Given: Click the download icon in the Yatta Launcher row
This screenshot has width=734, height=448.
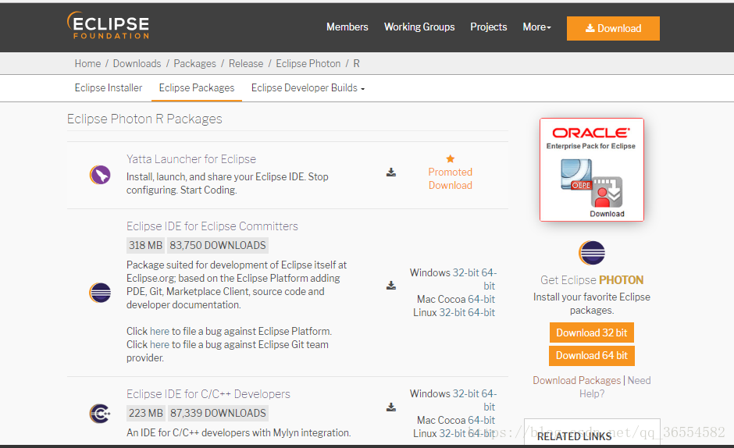Looking at the screenshot, I should 391,172.
